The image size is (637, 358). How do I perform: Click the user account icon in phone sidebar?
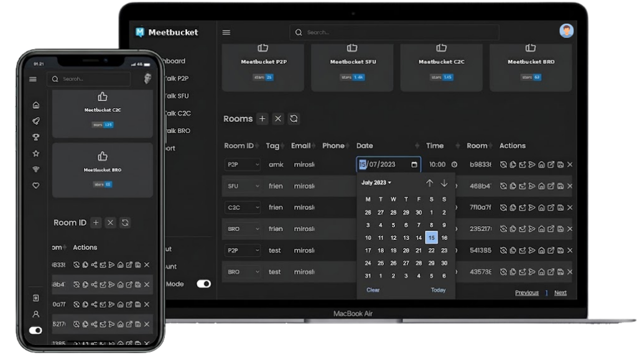tap(35, 314)
